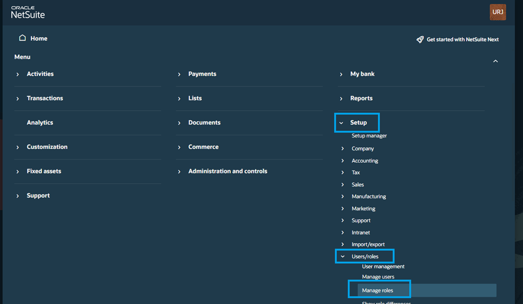Collapse the Menu panel with the up chevron

coord(495,61)
